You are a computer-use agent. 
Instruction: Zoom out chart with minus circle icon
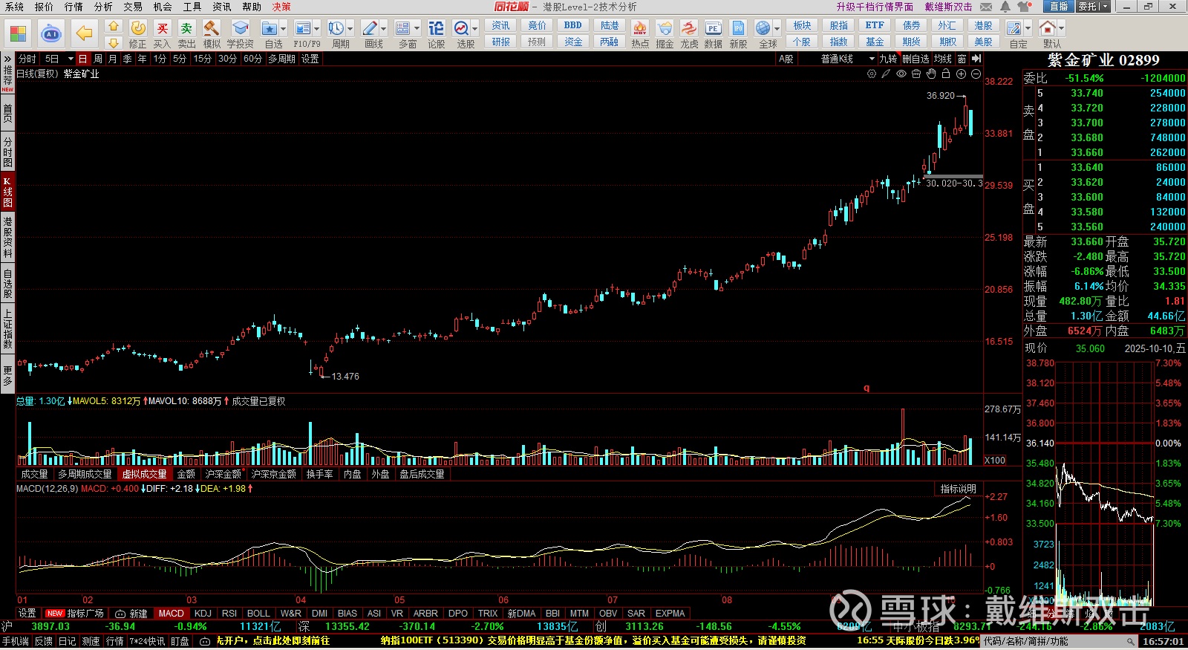(x=976, y=74)
